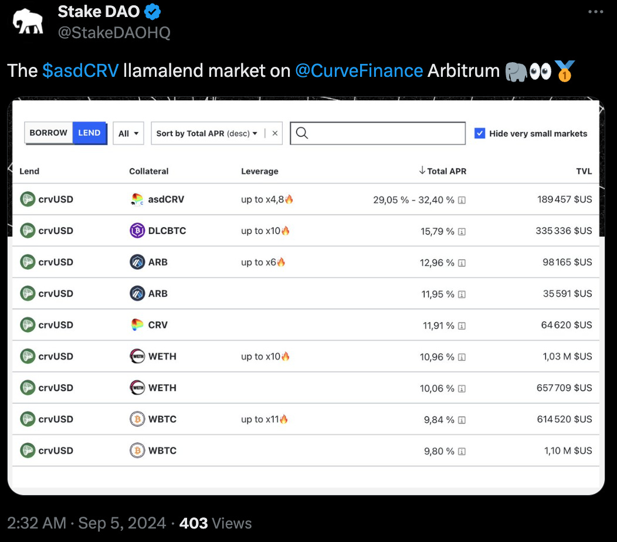Screen dimensions: 617x542
Task: Click the Stake DAO display name
Action: [x=99, y=12]
